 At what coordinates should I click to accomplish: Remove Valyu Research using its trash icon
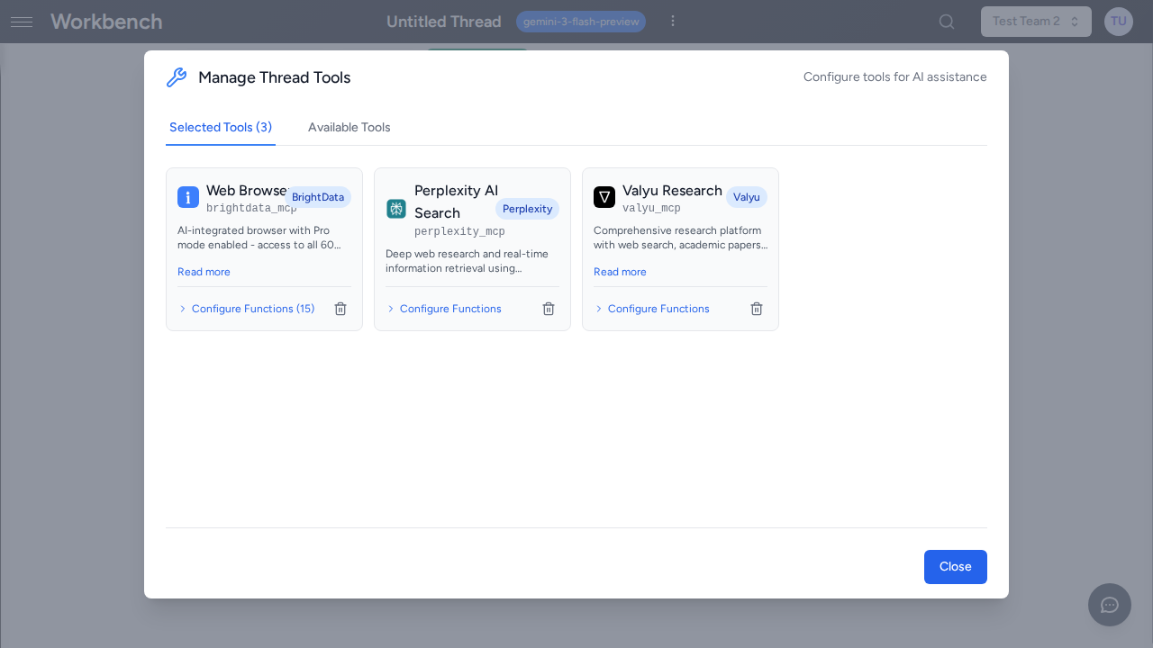pos(757,309)
